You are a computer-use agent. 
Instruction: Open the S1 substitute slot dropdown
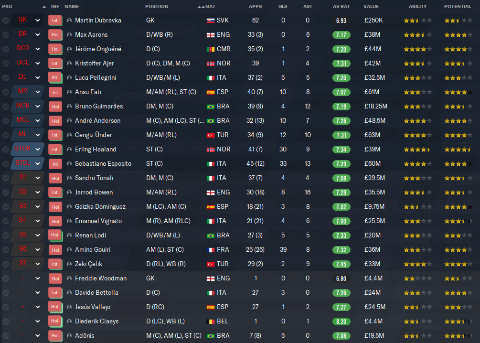tap(38, 178)
